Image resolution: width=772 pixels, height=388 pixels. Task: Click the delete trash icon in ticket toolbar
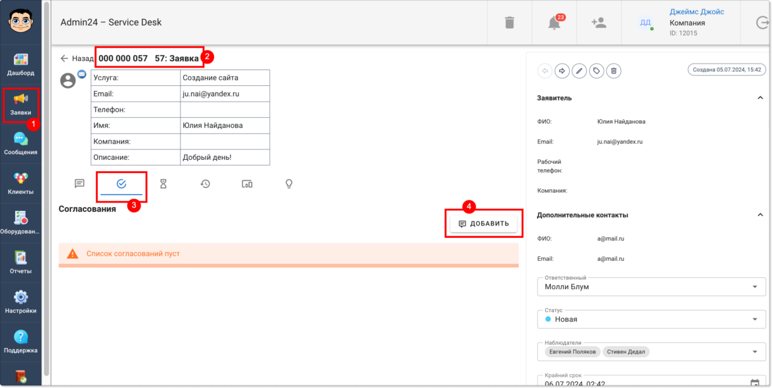coord(613,71)
